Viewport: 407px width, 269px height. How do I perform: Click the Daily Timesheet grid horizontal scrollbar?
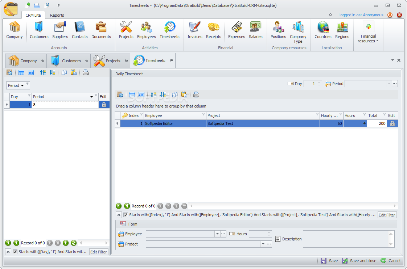point(293,206)
